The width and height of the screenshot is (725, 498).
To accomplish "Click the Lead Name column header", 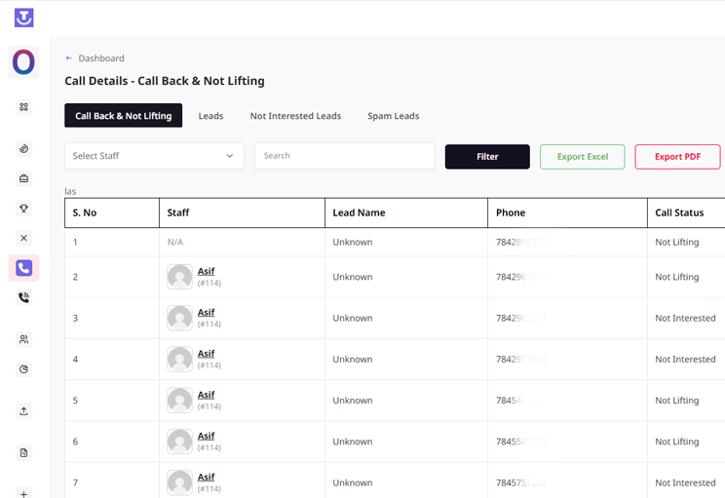I will 359,212.
